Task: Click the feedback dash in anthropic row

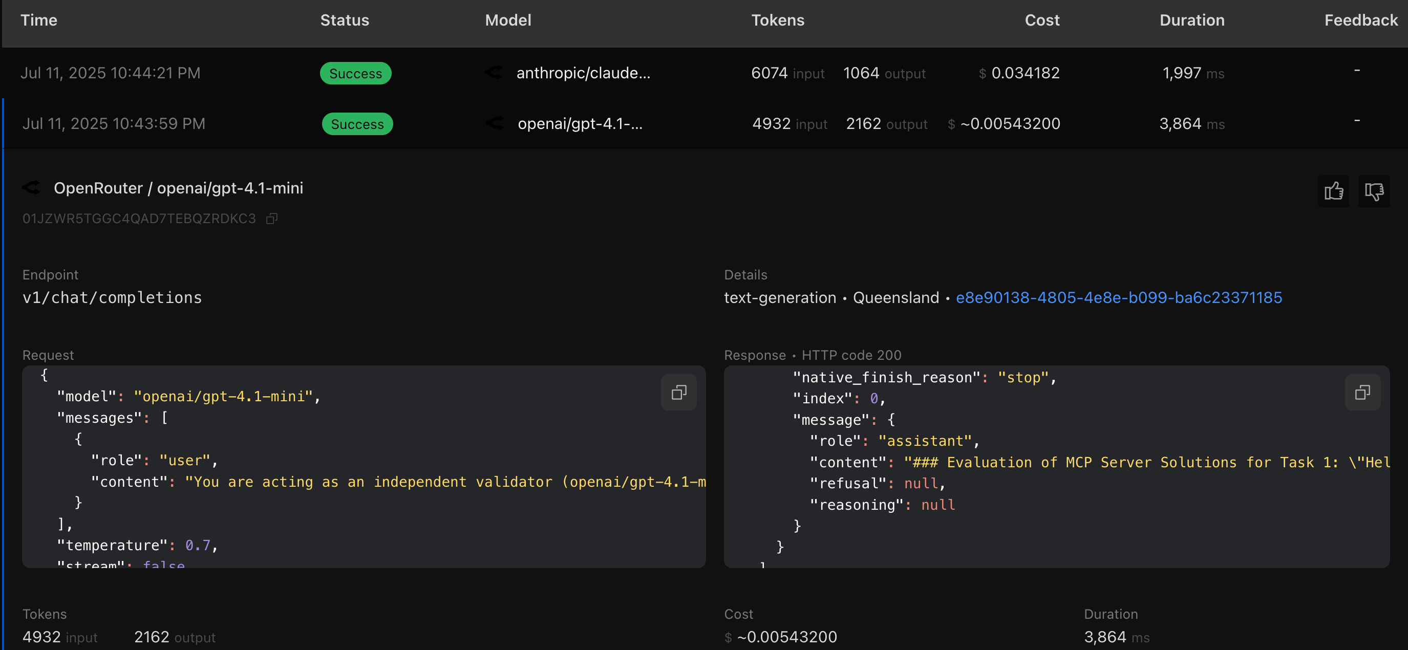Action: coord(1357,70)
